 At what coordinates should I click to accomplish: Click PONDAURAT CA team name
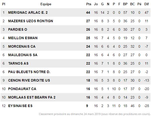click(22, 89)
